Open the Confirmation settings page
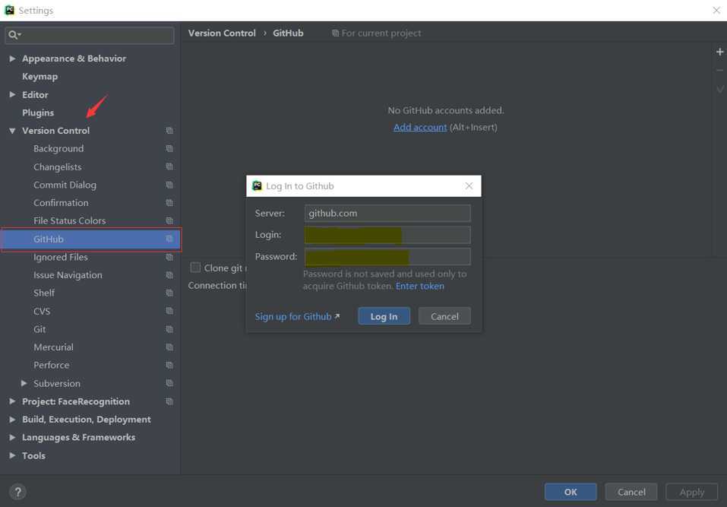The width and height of the screenshot is (727, 507). (61, 203)
